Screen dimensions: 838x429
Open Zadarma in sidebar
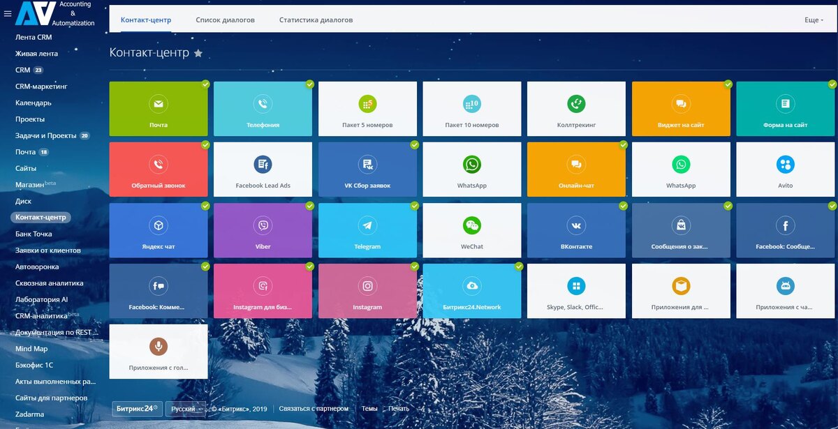click(x=29, y=414)
